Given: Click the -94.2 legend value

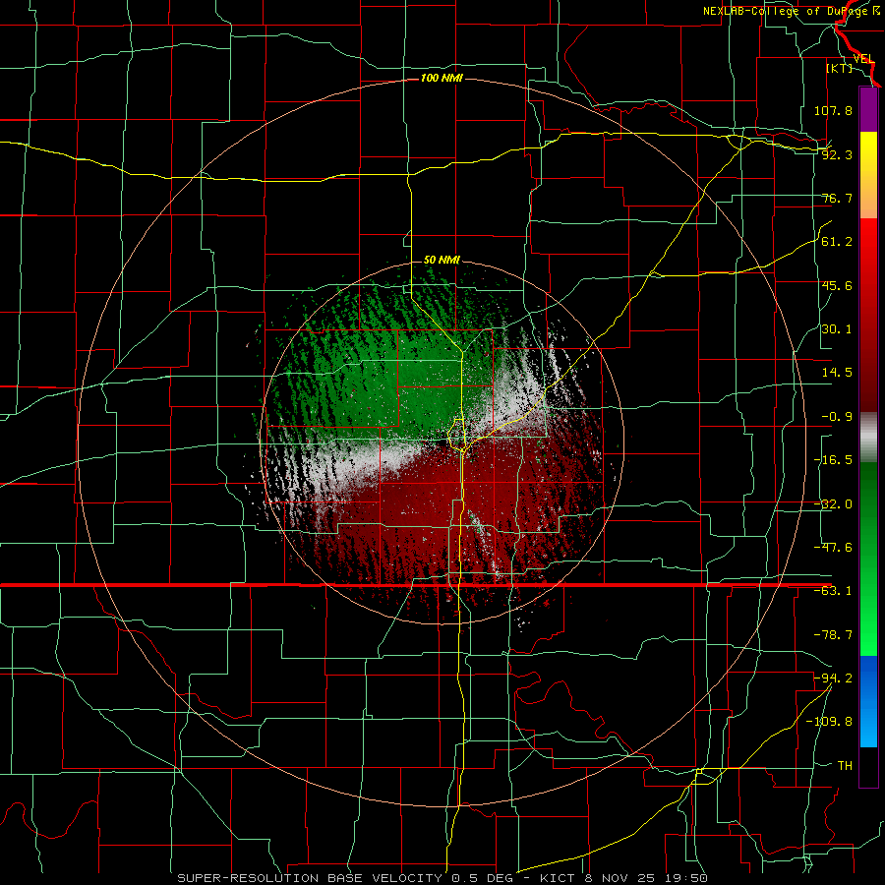Looking at the screenshot, I should coord(833,678).
